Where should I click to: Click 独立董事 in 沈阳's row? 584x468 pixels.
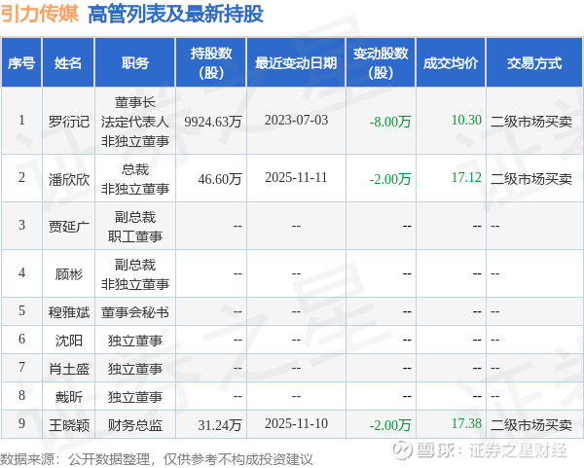135,341
